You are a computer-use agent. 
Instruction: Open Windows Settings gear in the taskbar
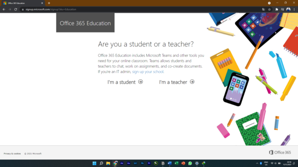197,163
